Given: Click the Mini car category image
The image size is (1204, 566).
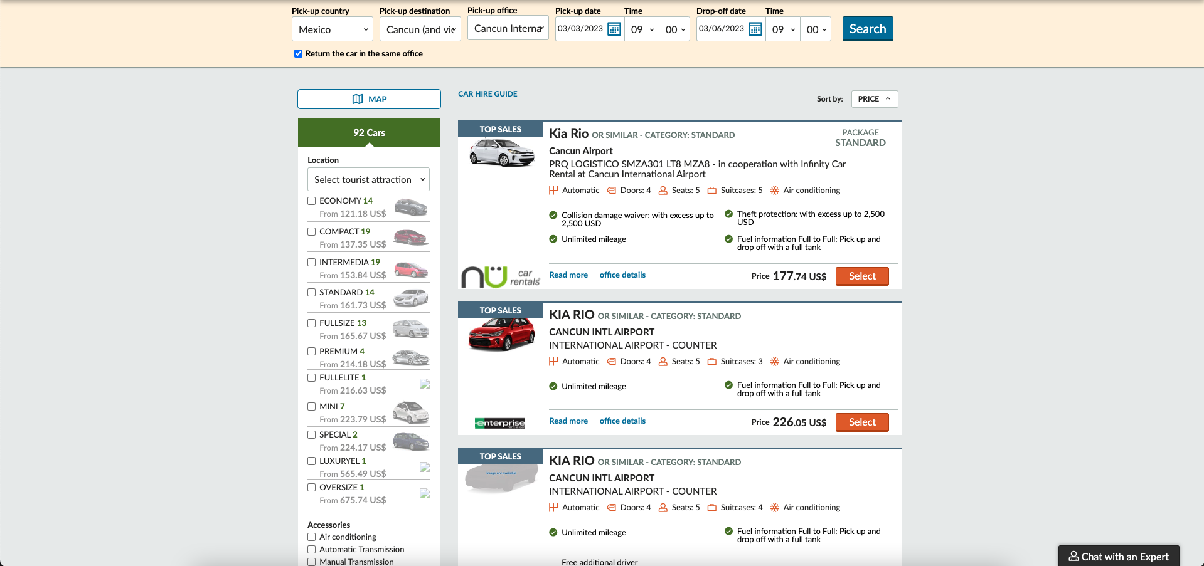Looking at the screenshot, I should 411,412.
